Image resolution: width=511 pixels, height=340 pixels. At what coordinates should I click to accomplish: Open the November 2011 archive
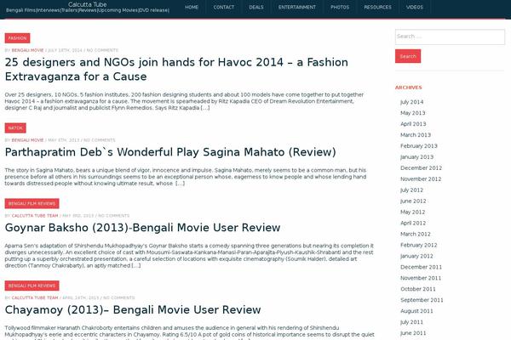(421, 278)
